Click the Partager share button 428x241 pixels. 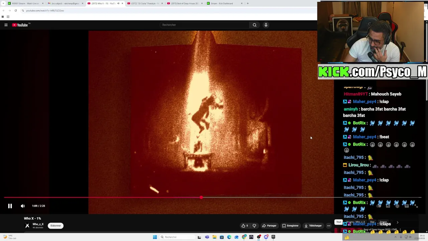pyautogui.click(x=269, y=226)
